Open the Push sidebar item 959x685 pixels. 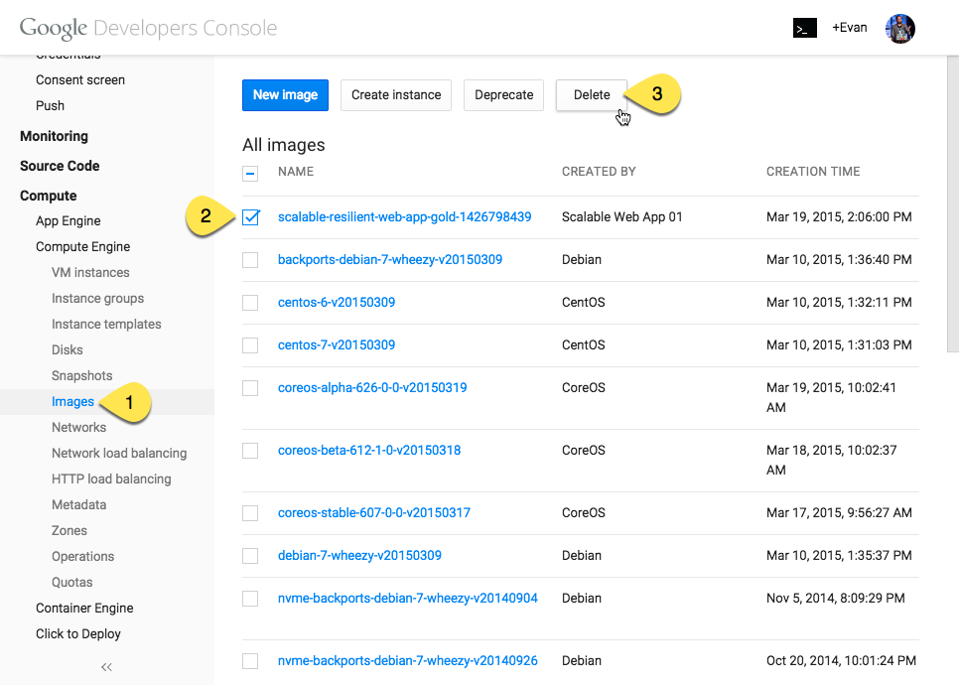[50, 106]
